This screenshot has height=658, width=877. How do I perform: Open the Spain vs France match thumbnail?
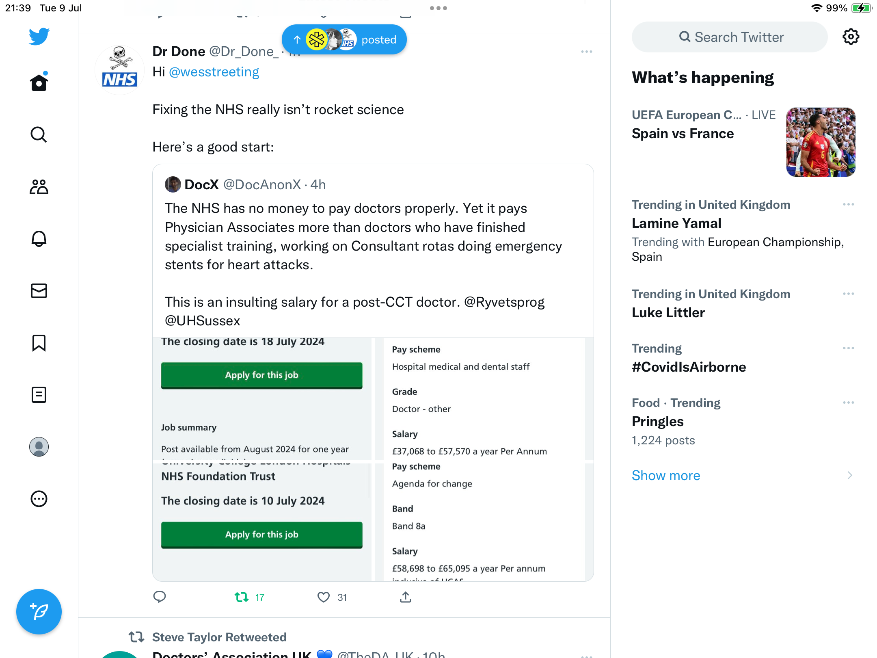(821, 142)
